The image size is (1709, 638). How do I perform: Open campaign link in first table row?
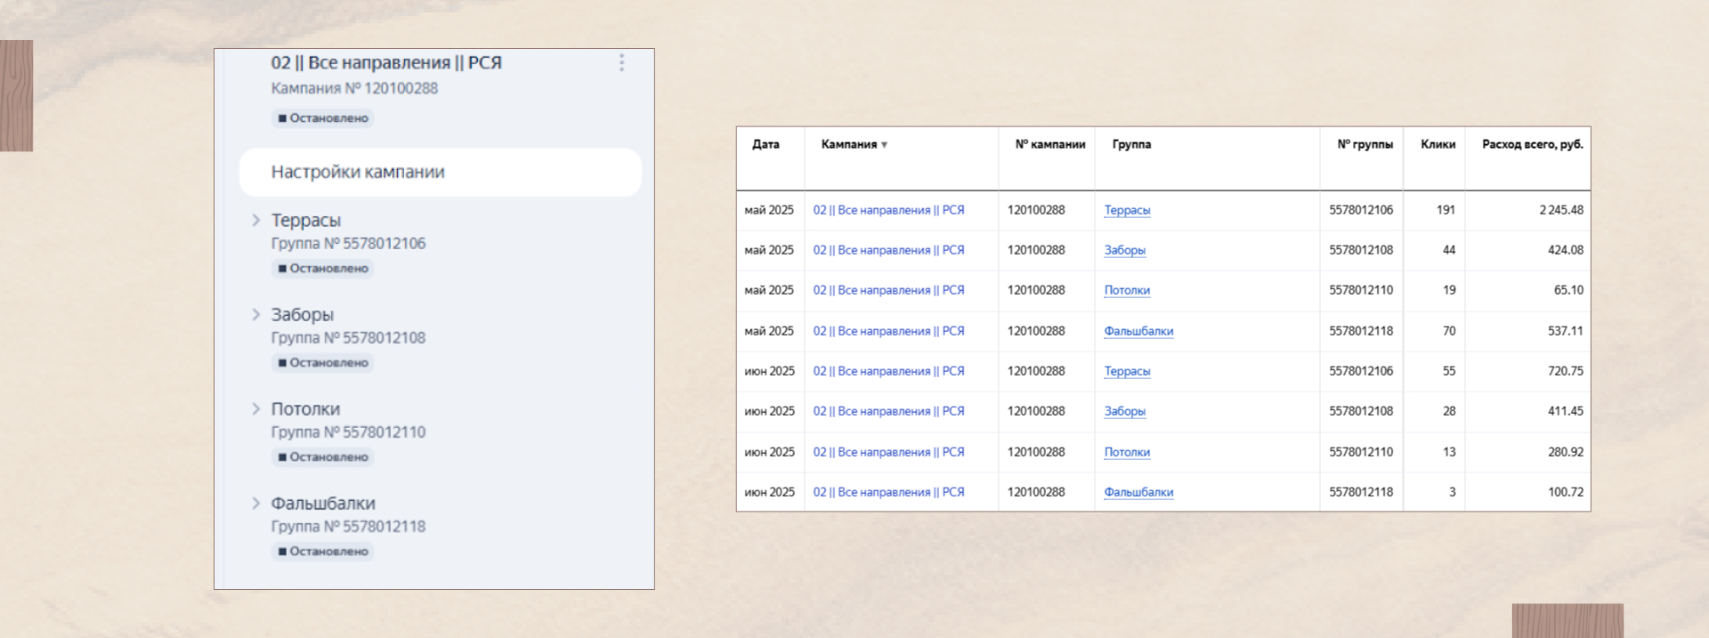pyautogui.click(x=888, y=210)
